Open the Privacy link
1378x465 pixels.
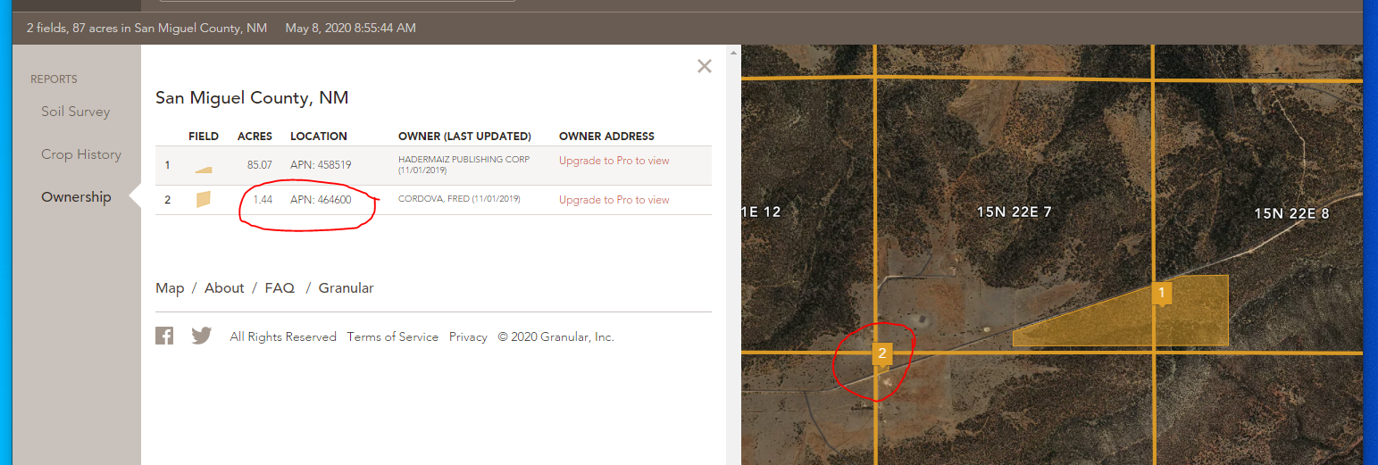[468, 336]
